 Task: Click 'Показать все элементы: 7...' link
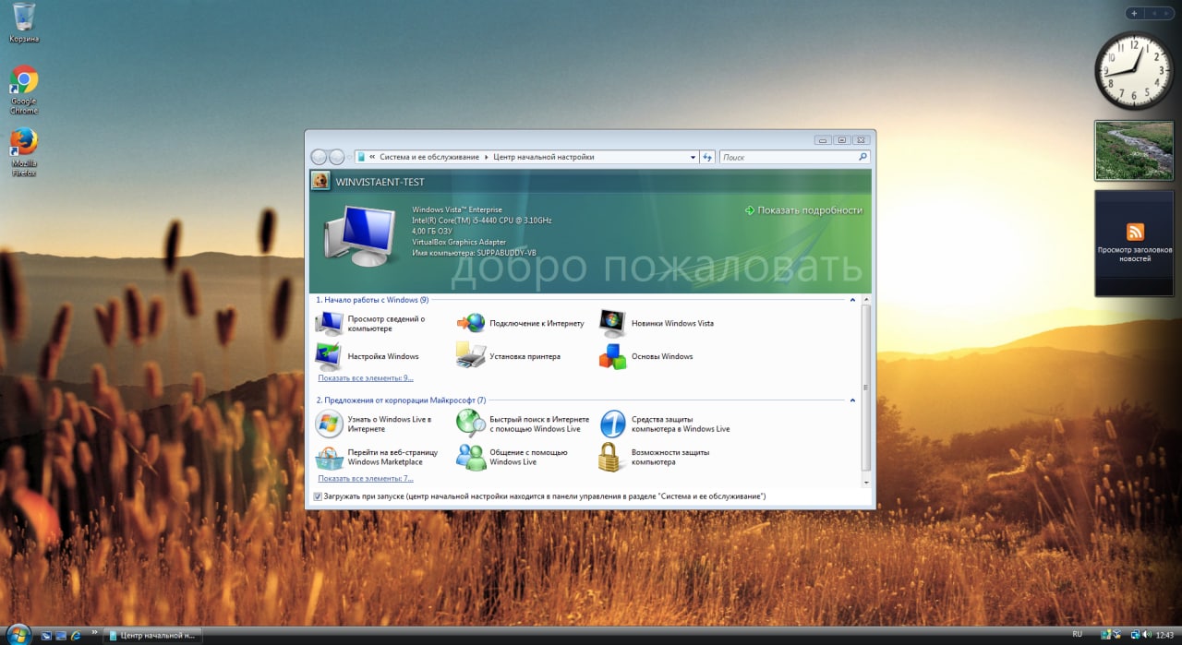(x=366, y=479)
